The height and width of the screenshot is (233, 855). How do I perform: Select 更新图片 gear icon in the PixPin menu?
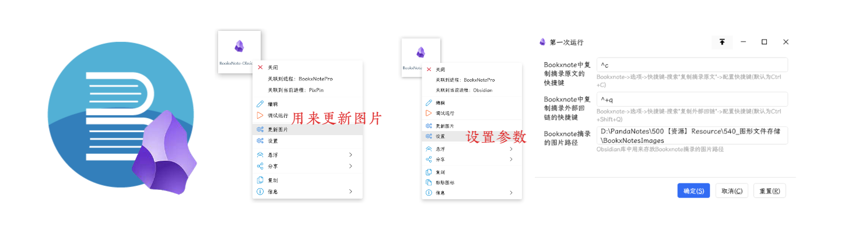point(260,129)
